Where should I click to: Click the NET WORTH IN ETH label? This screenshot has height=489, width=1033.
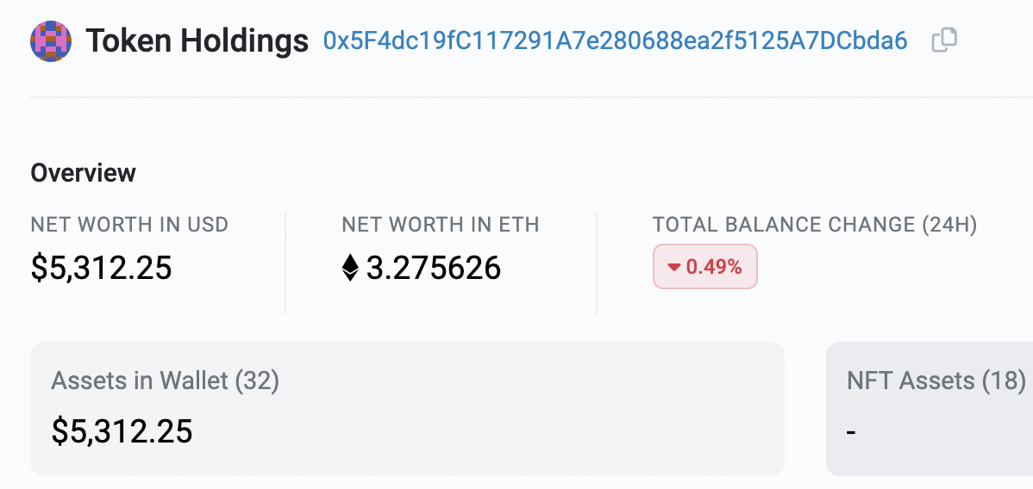pos(441,225)
